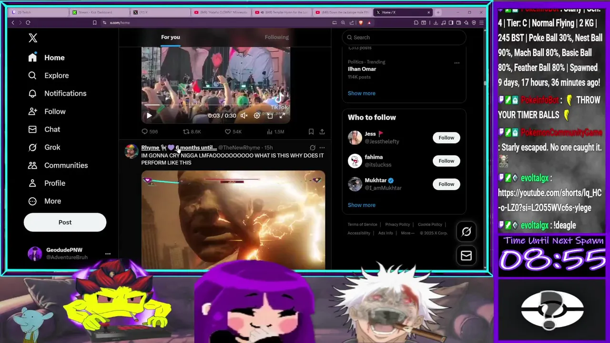Image resolution: width=610 pixels, height=343 pixels.
Task: Follow Mukhtar
Action: [446, 184]
